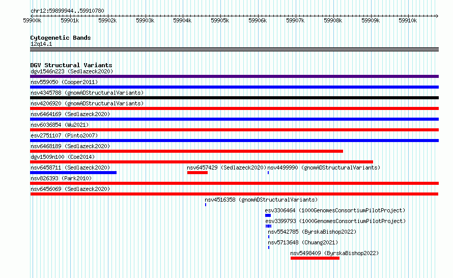Click the red bar under nsv6036854
Screen dimensions: 453x278
(x=234, y=130)
